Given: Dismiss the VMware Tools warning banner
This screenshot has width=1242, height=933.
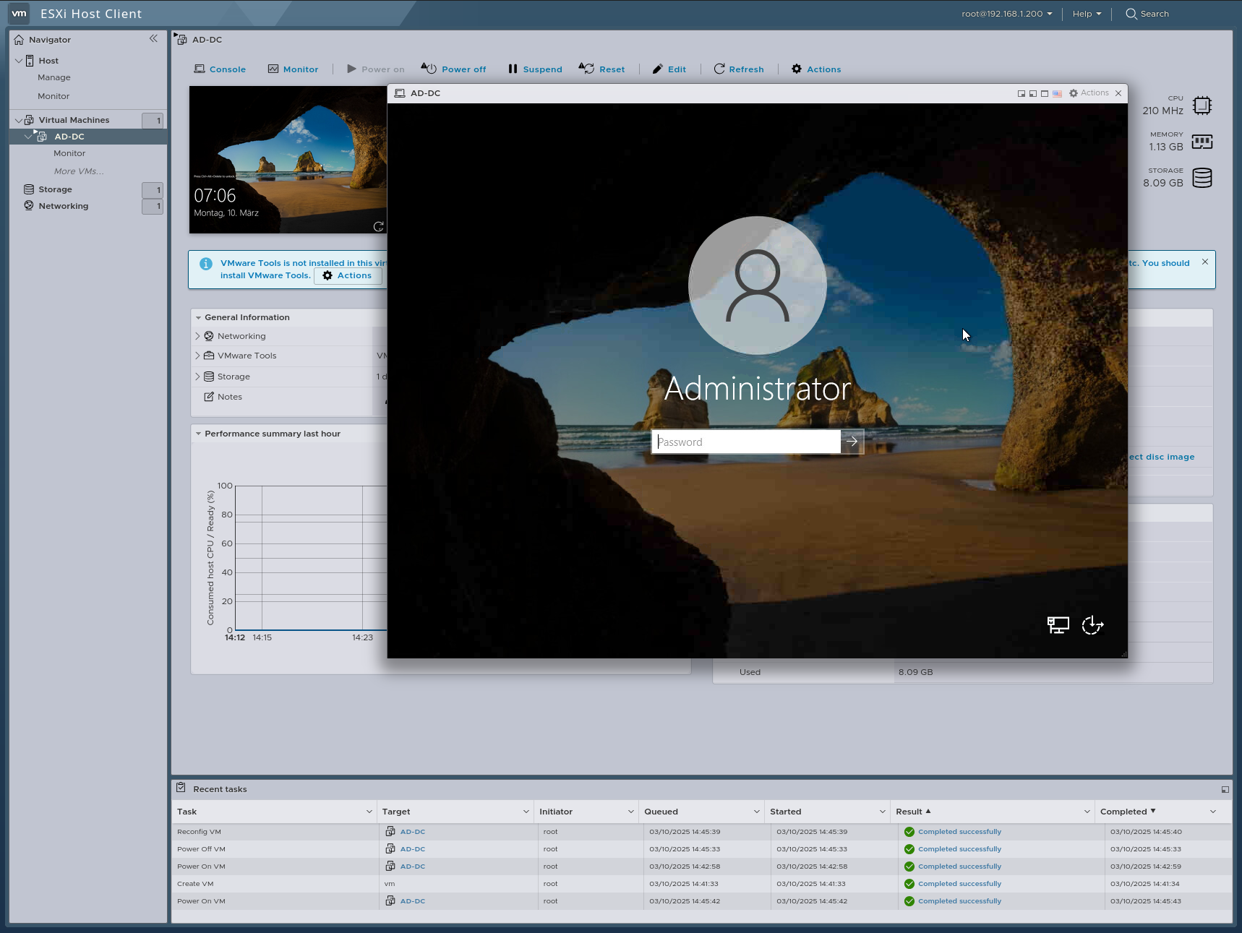Looking at the screenshot, I should (x=1204, y=262).
